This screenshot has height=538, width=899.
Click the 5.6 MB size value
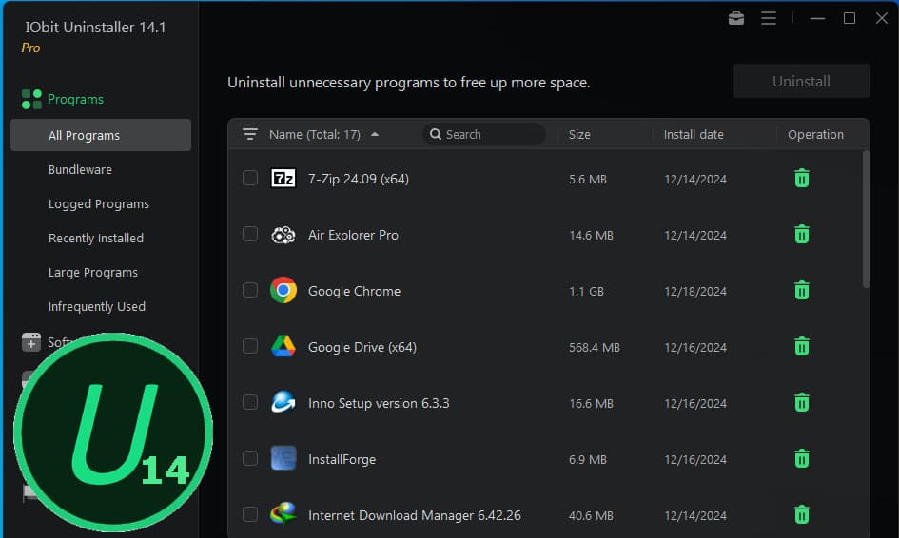tap(587, 179)
